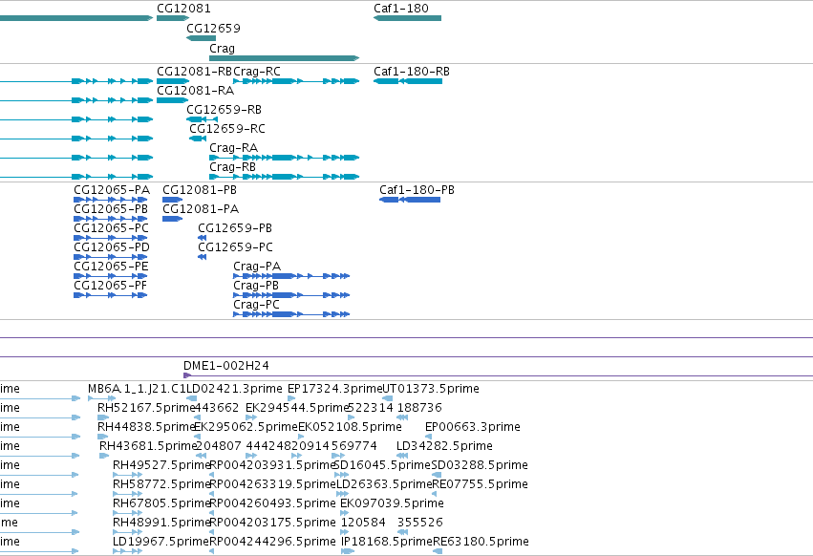Screen dimensions: 813x556
Task: Open the Caf1-180-PB protein feature
Action: point(410,200)
